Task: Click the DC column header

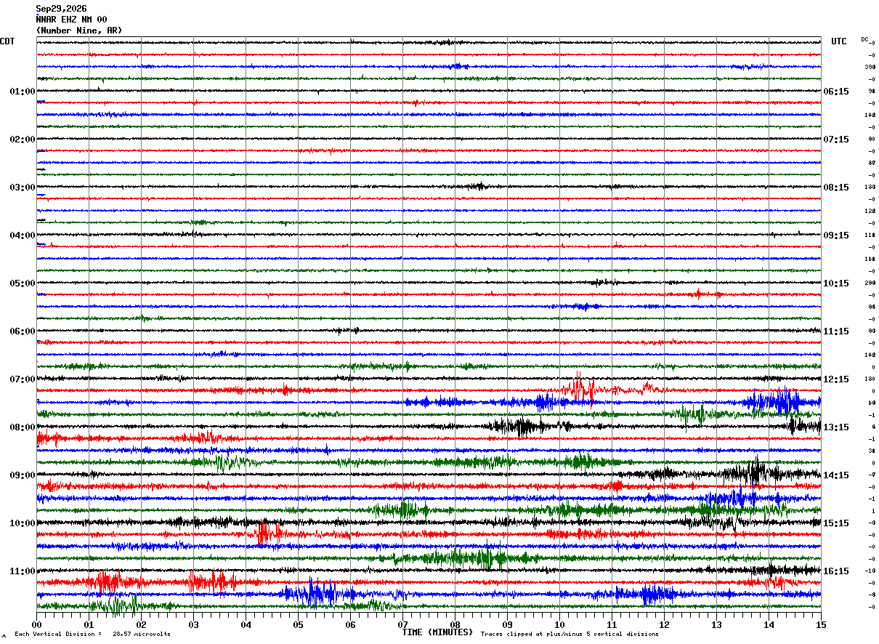Action: tap(864, 39)
